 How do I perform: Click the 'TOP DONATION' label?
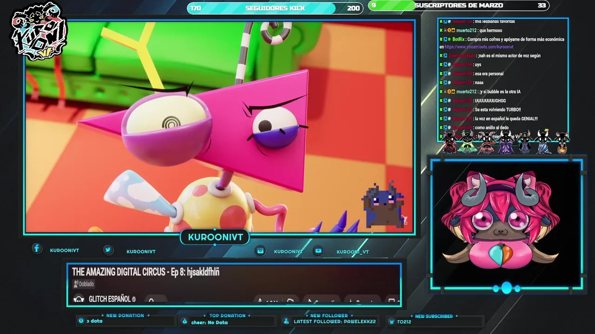point(227,316)
